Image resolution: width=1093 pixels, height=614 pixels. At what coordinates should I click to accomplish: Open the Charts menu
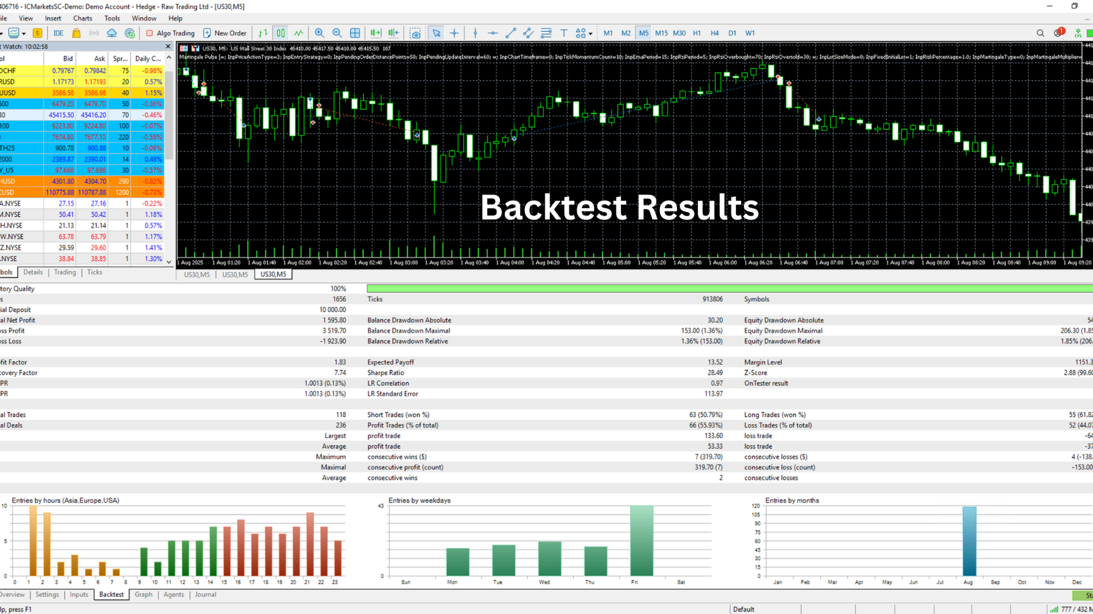[x=83, y=18]
